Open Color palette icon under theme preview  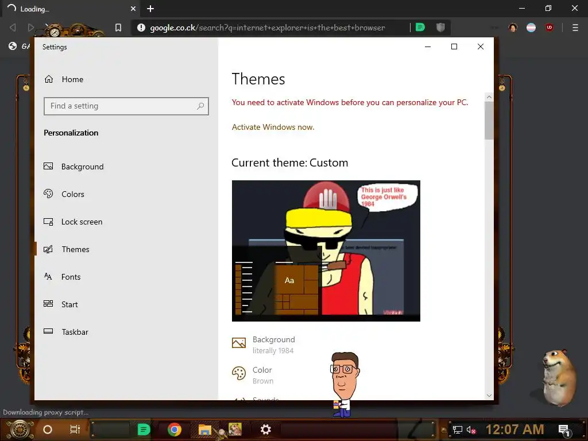239,373
